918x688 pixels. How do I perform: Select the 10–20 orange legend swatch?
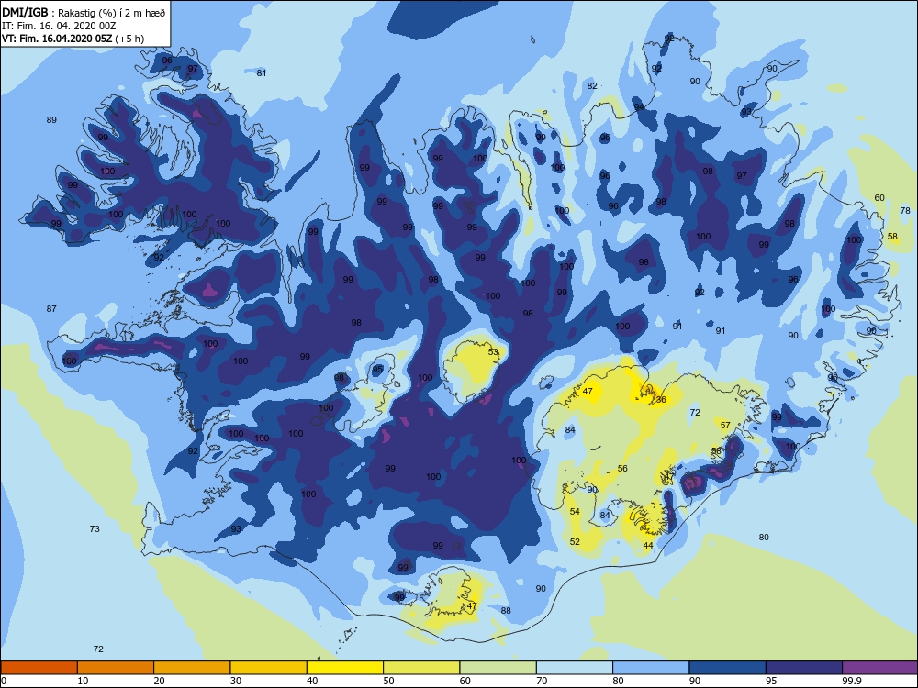click(x=116, y=668)
